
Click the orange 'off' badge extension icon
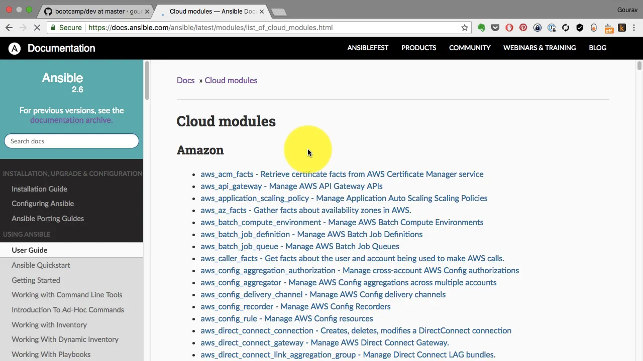(x=608, y=28)
